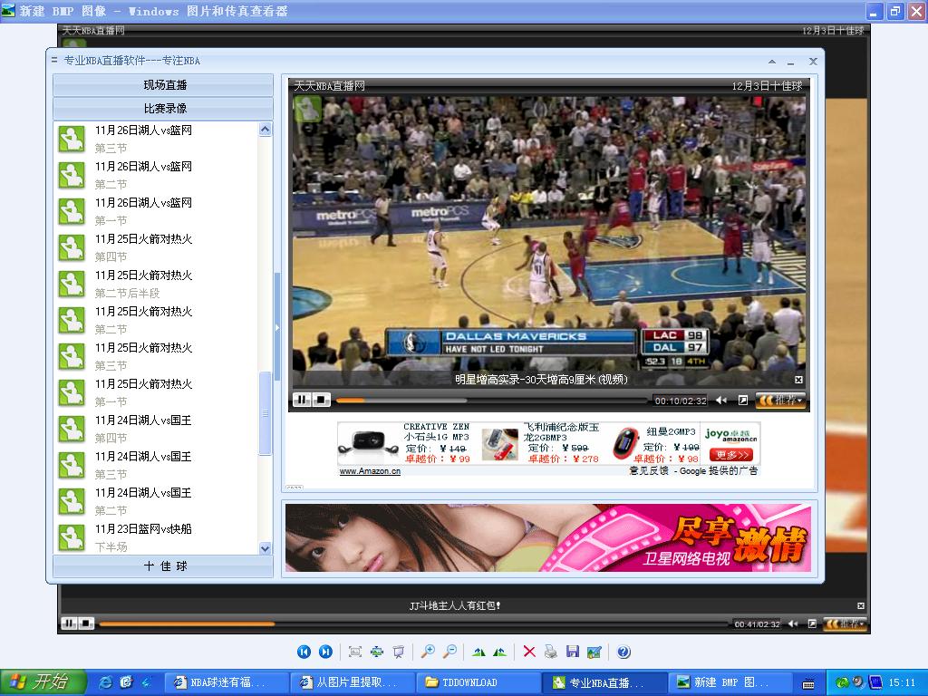The width and height of the screenshot is (928, 696).
Task: Click the 意见反馈 link
Action: [649, 470]
